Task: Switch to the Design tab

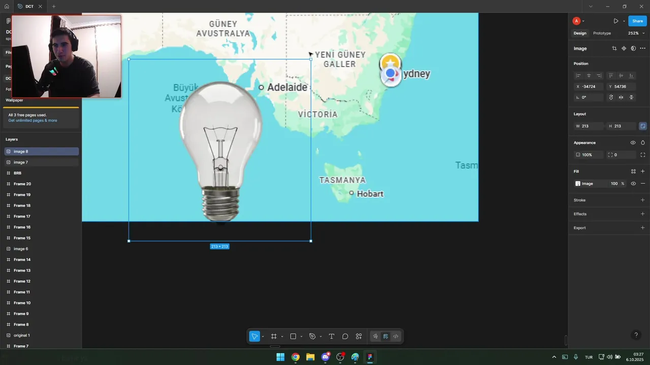Action: [580, 33]
